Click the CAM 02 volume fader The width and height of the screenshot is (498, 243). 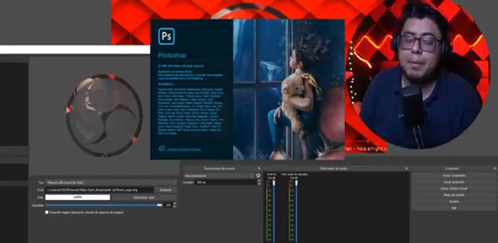[274, 183]
